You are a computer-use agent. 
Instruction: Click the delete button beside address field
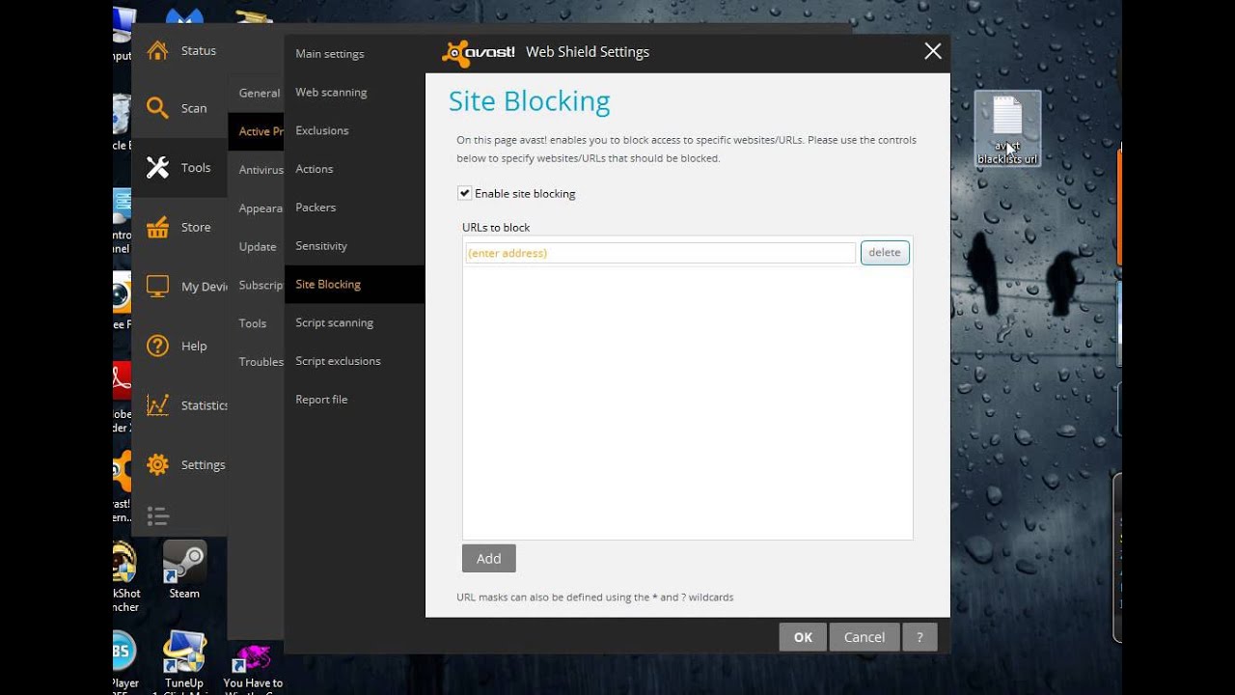coord(885,253)
